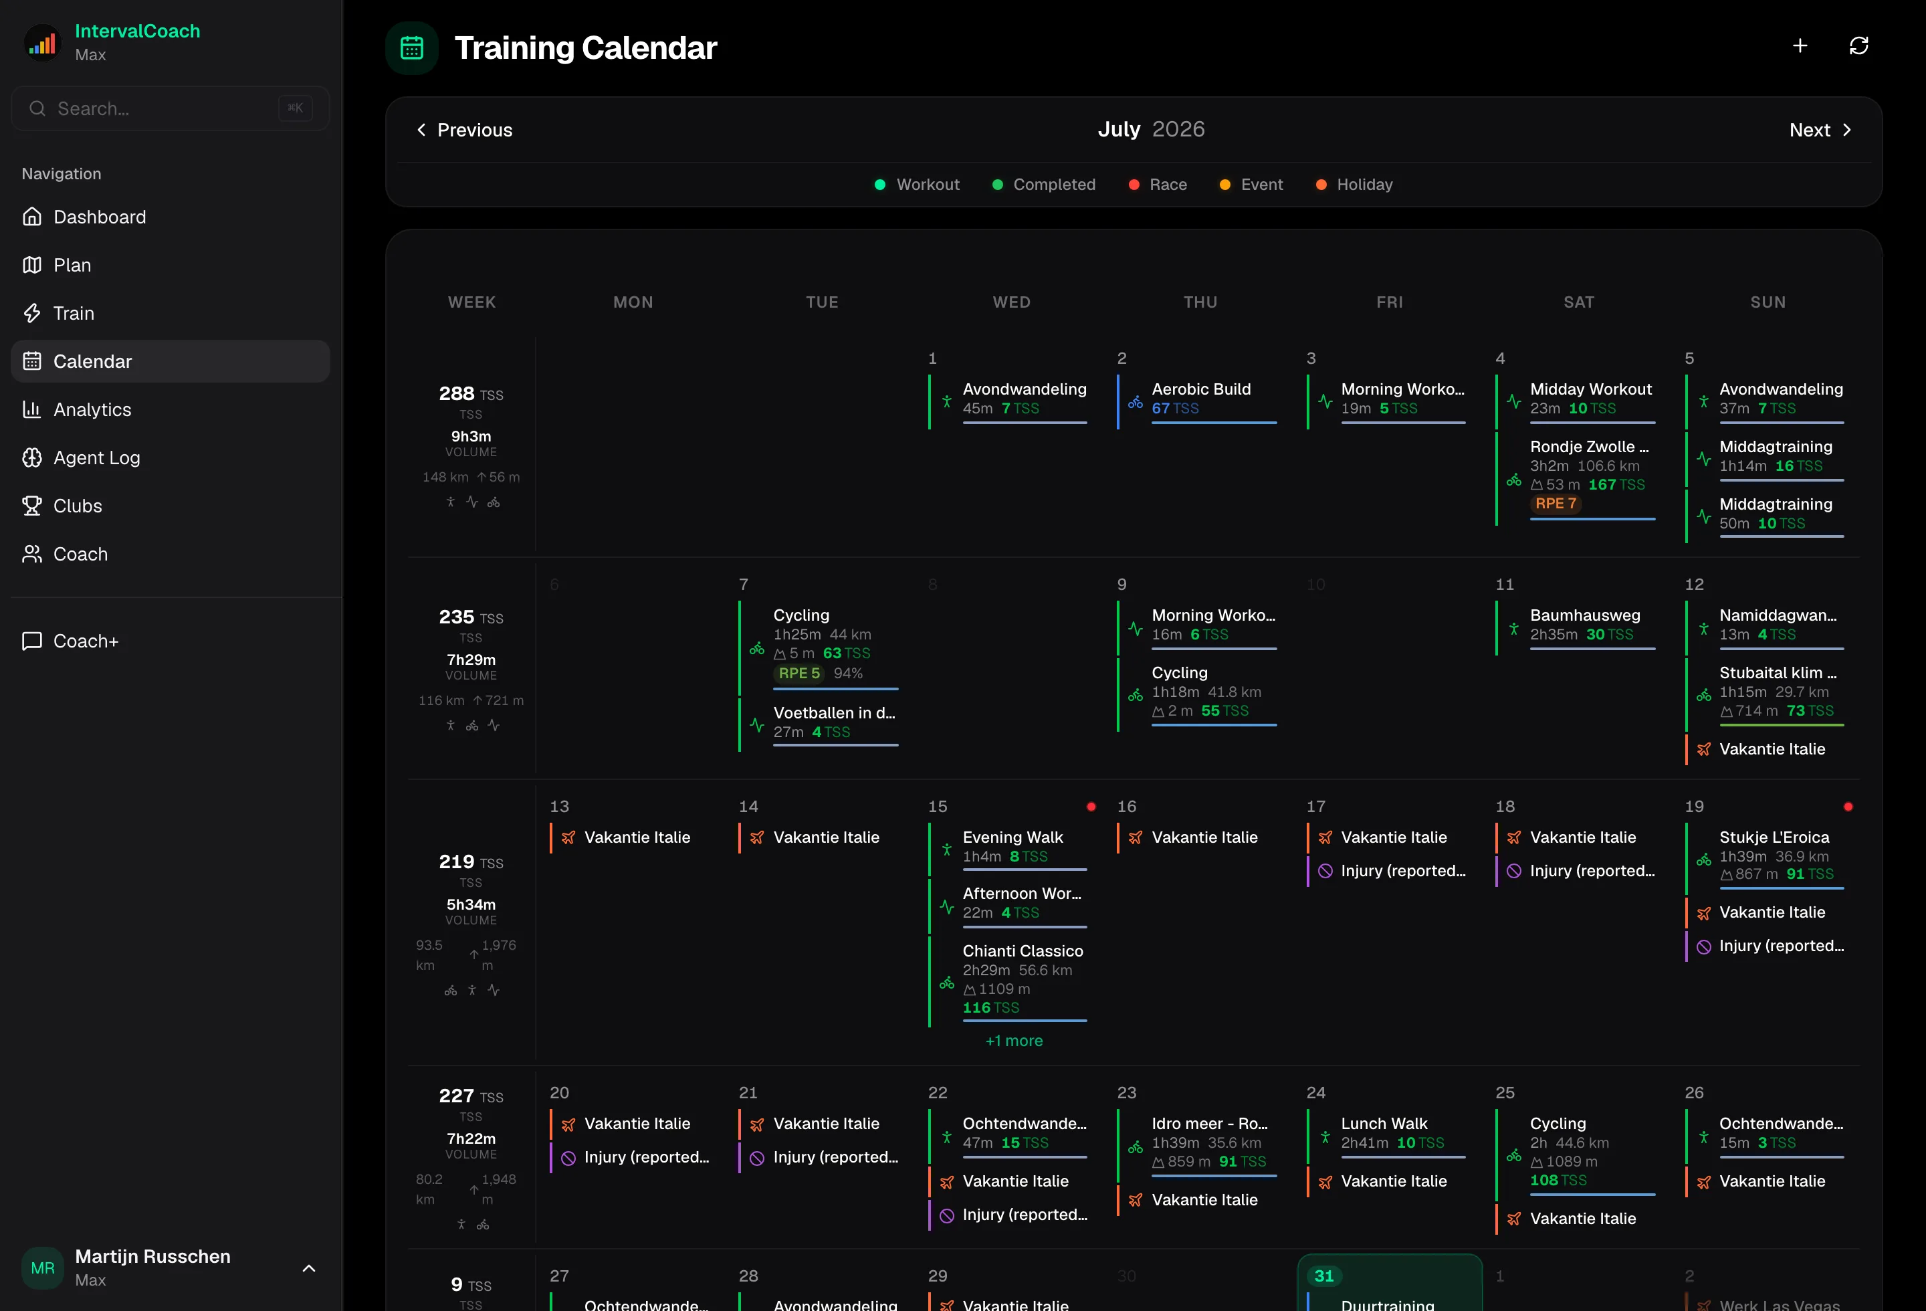Image resolution: width=1926 pixels, height=1311 pixels.
Task: Click the bike icon of July 7 Cycling
Action: [756, 649]
